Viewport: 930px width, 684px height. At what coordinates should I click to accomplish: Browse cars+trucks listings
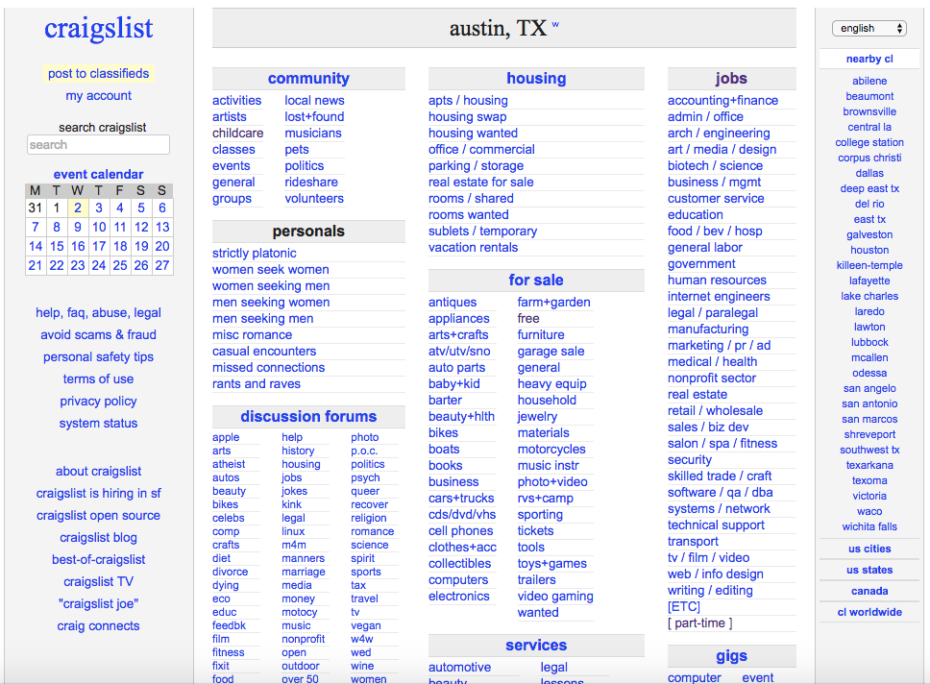(461, 499)
